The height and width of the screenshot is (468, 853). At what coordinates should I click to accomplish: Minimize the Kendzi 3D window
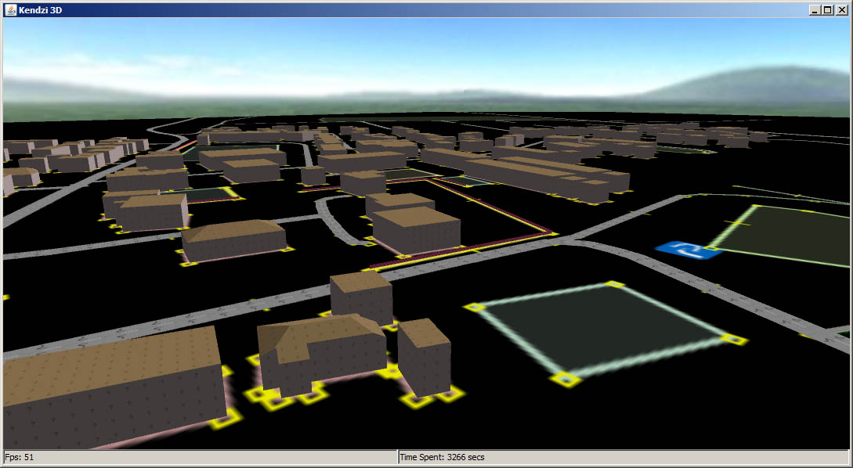(x=815, y=10)
